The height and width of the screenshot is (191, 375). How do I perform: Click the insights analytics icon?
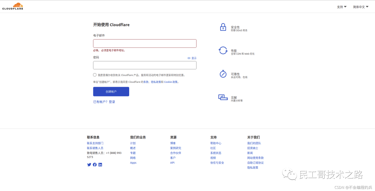223,97
